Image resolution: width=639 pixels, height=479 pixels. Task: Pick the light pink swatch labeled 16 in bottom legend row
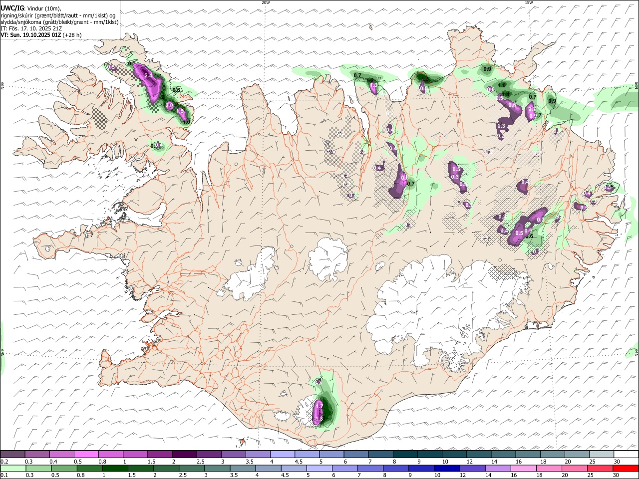click(x=523, y=469)
